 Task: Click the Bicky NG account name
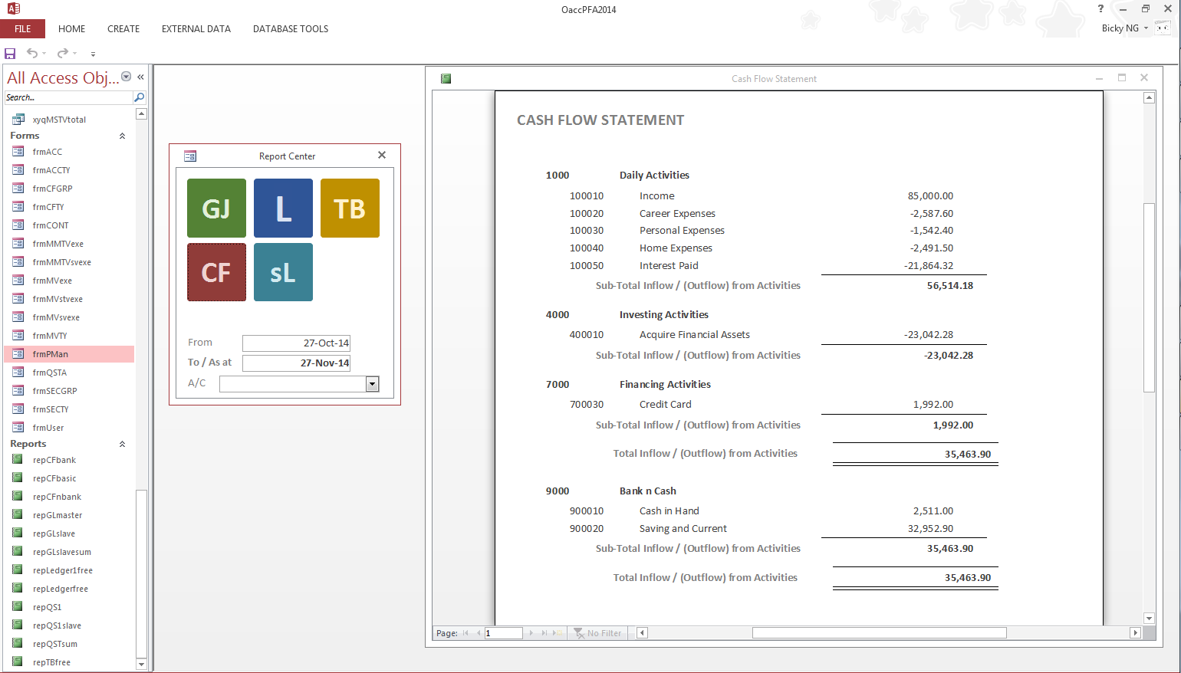(x=1120, y=28)
